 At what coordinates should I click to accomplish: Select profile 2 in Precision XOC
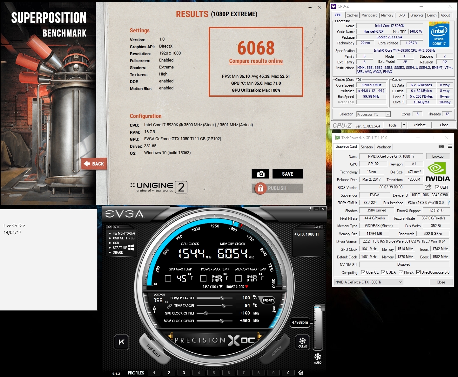pos(169,373)
